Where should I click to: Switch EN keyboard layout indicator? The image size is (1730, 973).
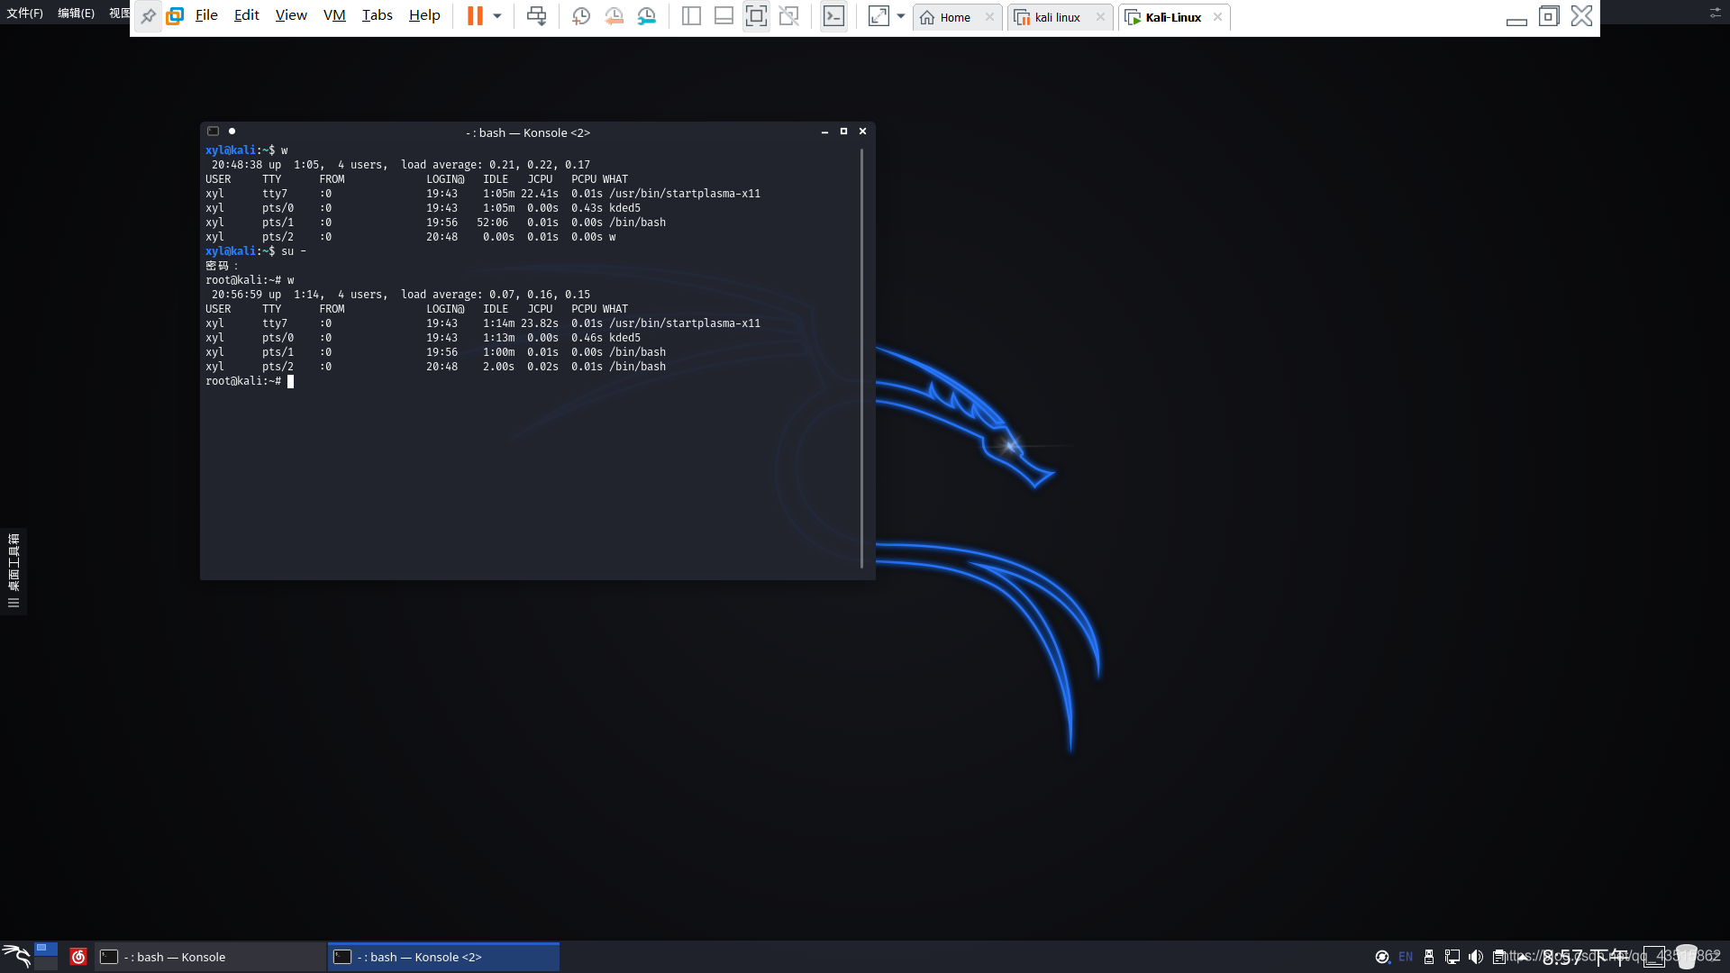[1406, 957]
